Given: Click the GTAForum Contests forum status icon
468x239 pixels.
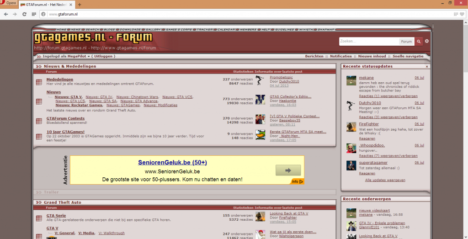Looking at the screenshot, I should tap(39, 121).
